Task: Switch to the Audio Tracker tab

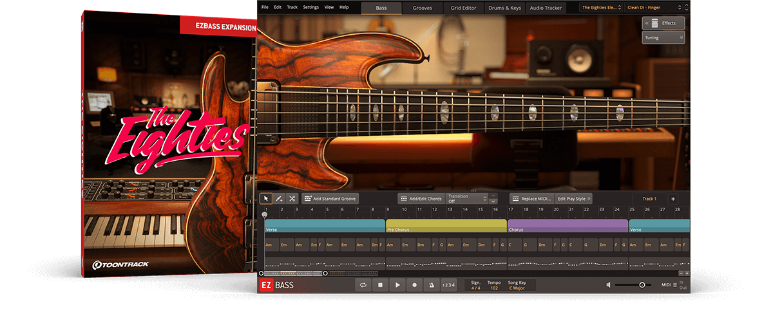Action: [x=546, y=8]
